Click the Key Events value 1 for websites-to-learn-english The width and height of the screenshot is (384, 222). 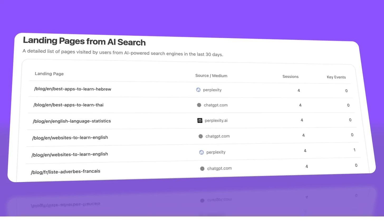point(354,150)
